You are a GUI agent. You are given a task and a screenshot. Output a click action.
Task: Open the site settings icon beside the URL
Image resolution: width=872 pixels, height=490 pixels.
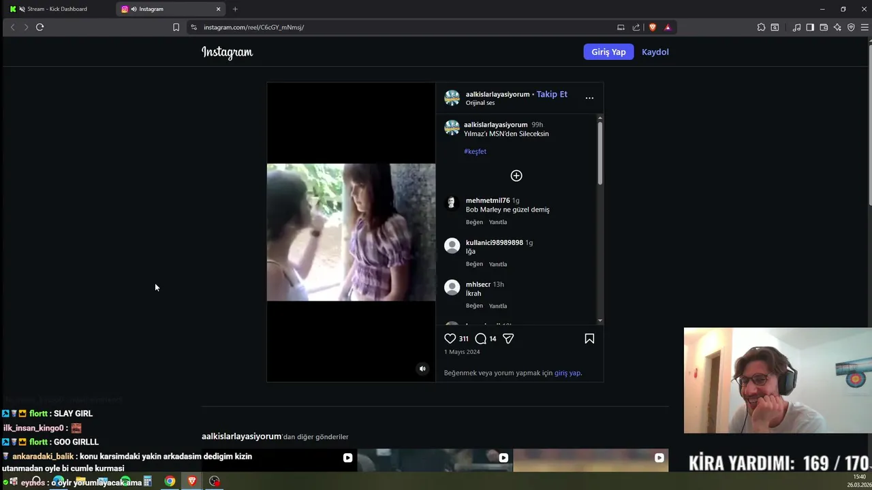click(x=193, y=27)
